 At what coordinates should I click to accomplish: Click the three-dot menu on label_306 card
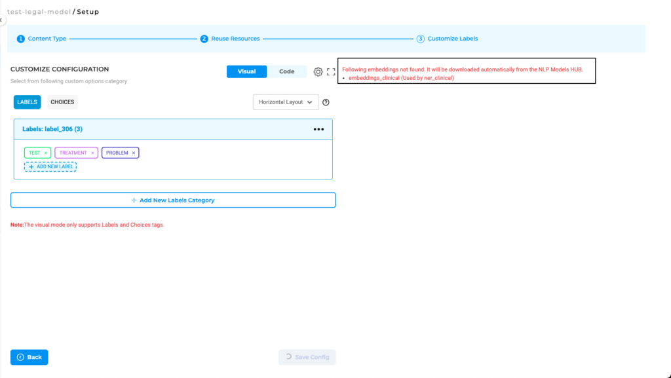tap(318, 129)
